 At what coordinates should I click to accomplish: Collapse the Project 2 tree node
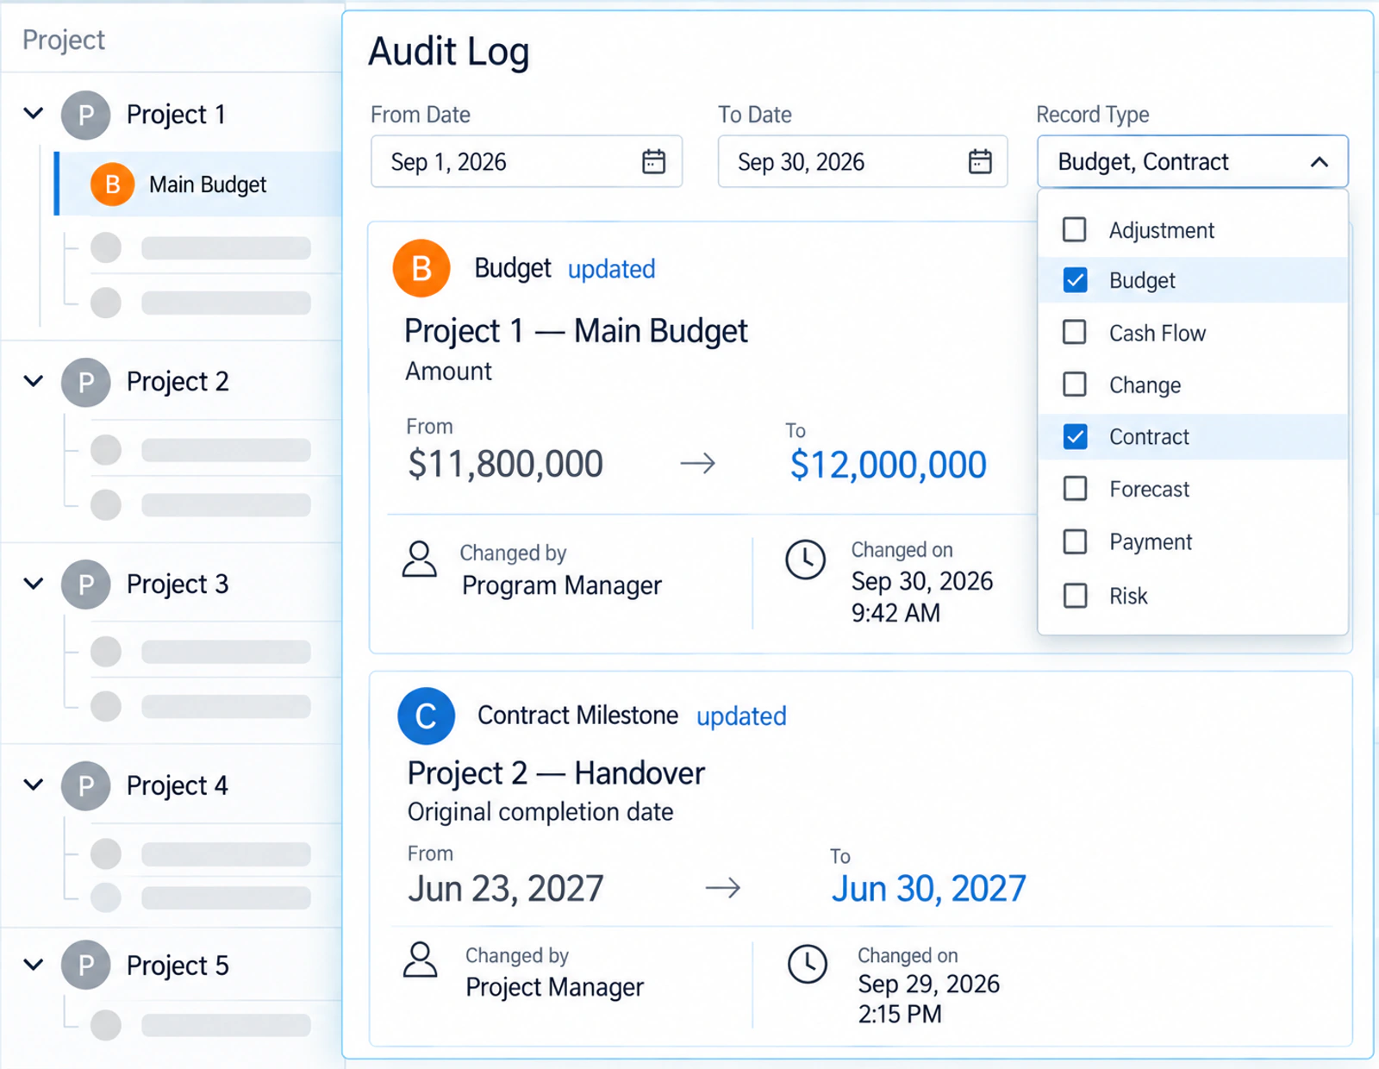(34, 380)
